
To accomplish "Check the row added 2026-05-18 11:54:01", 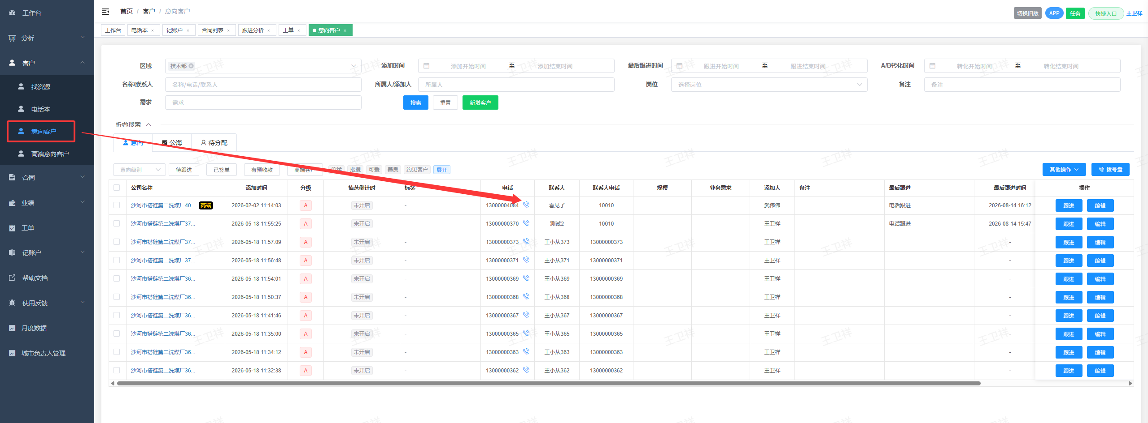I will coord(117,278).
